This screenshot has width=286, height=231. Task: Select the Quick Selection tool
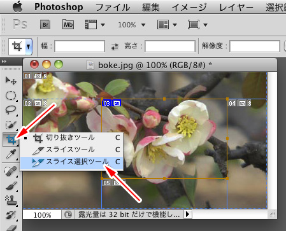(x=11, y=125)
